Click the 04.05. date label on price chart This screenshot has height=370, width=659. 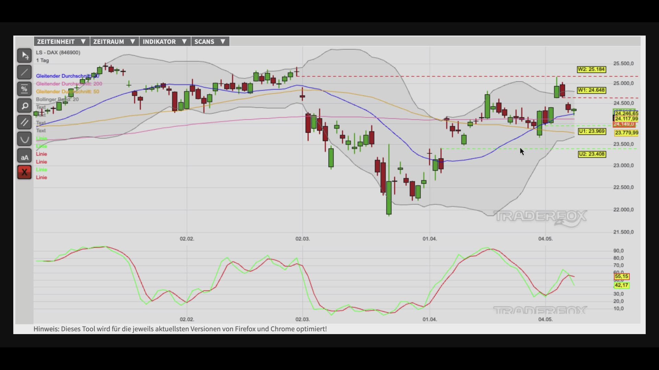pyautogui.click(x=545, y=238)
